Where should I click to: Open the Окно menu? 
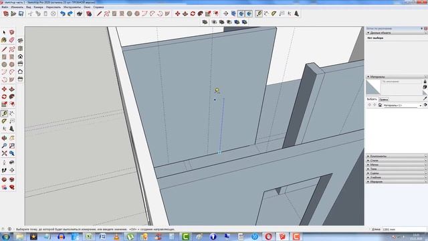pyautogui.click(x=87, y=7)
